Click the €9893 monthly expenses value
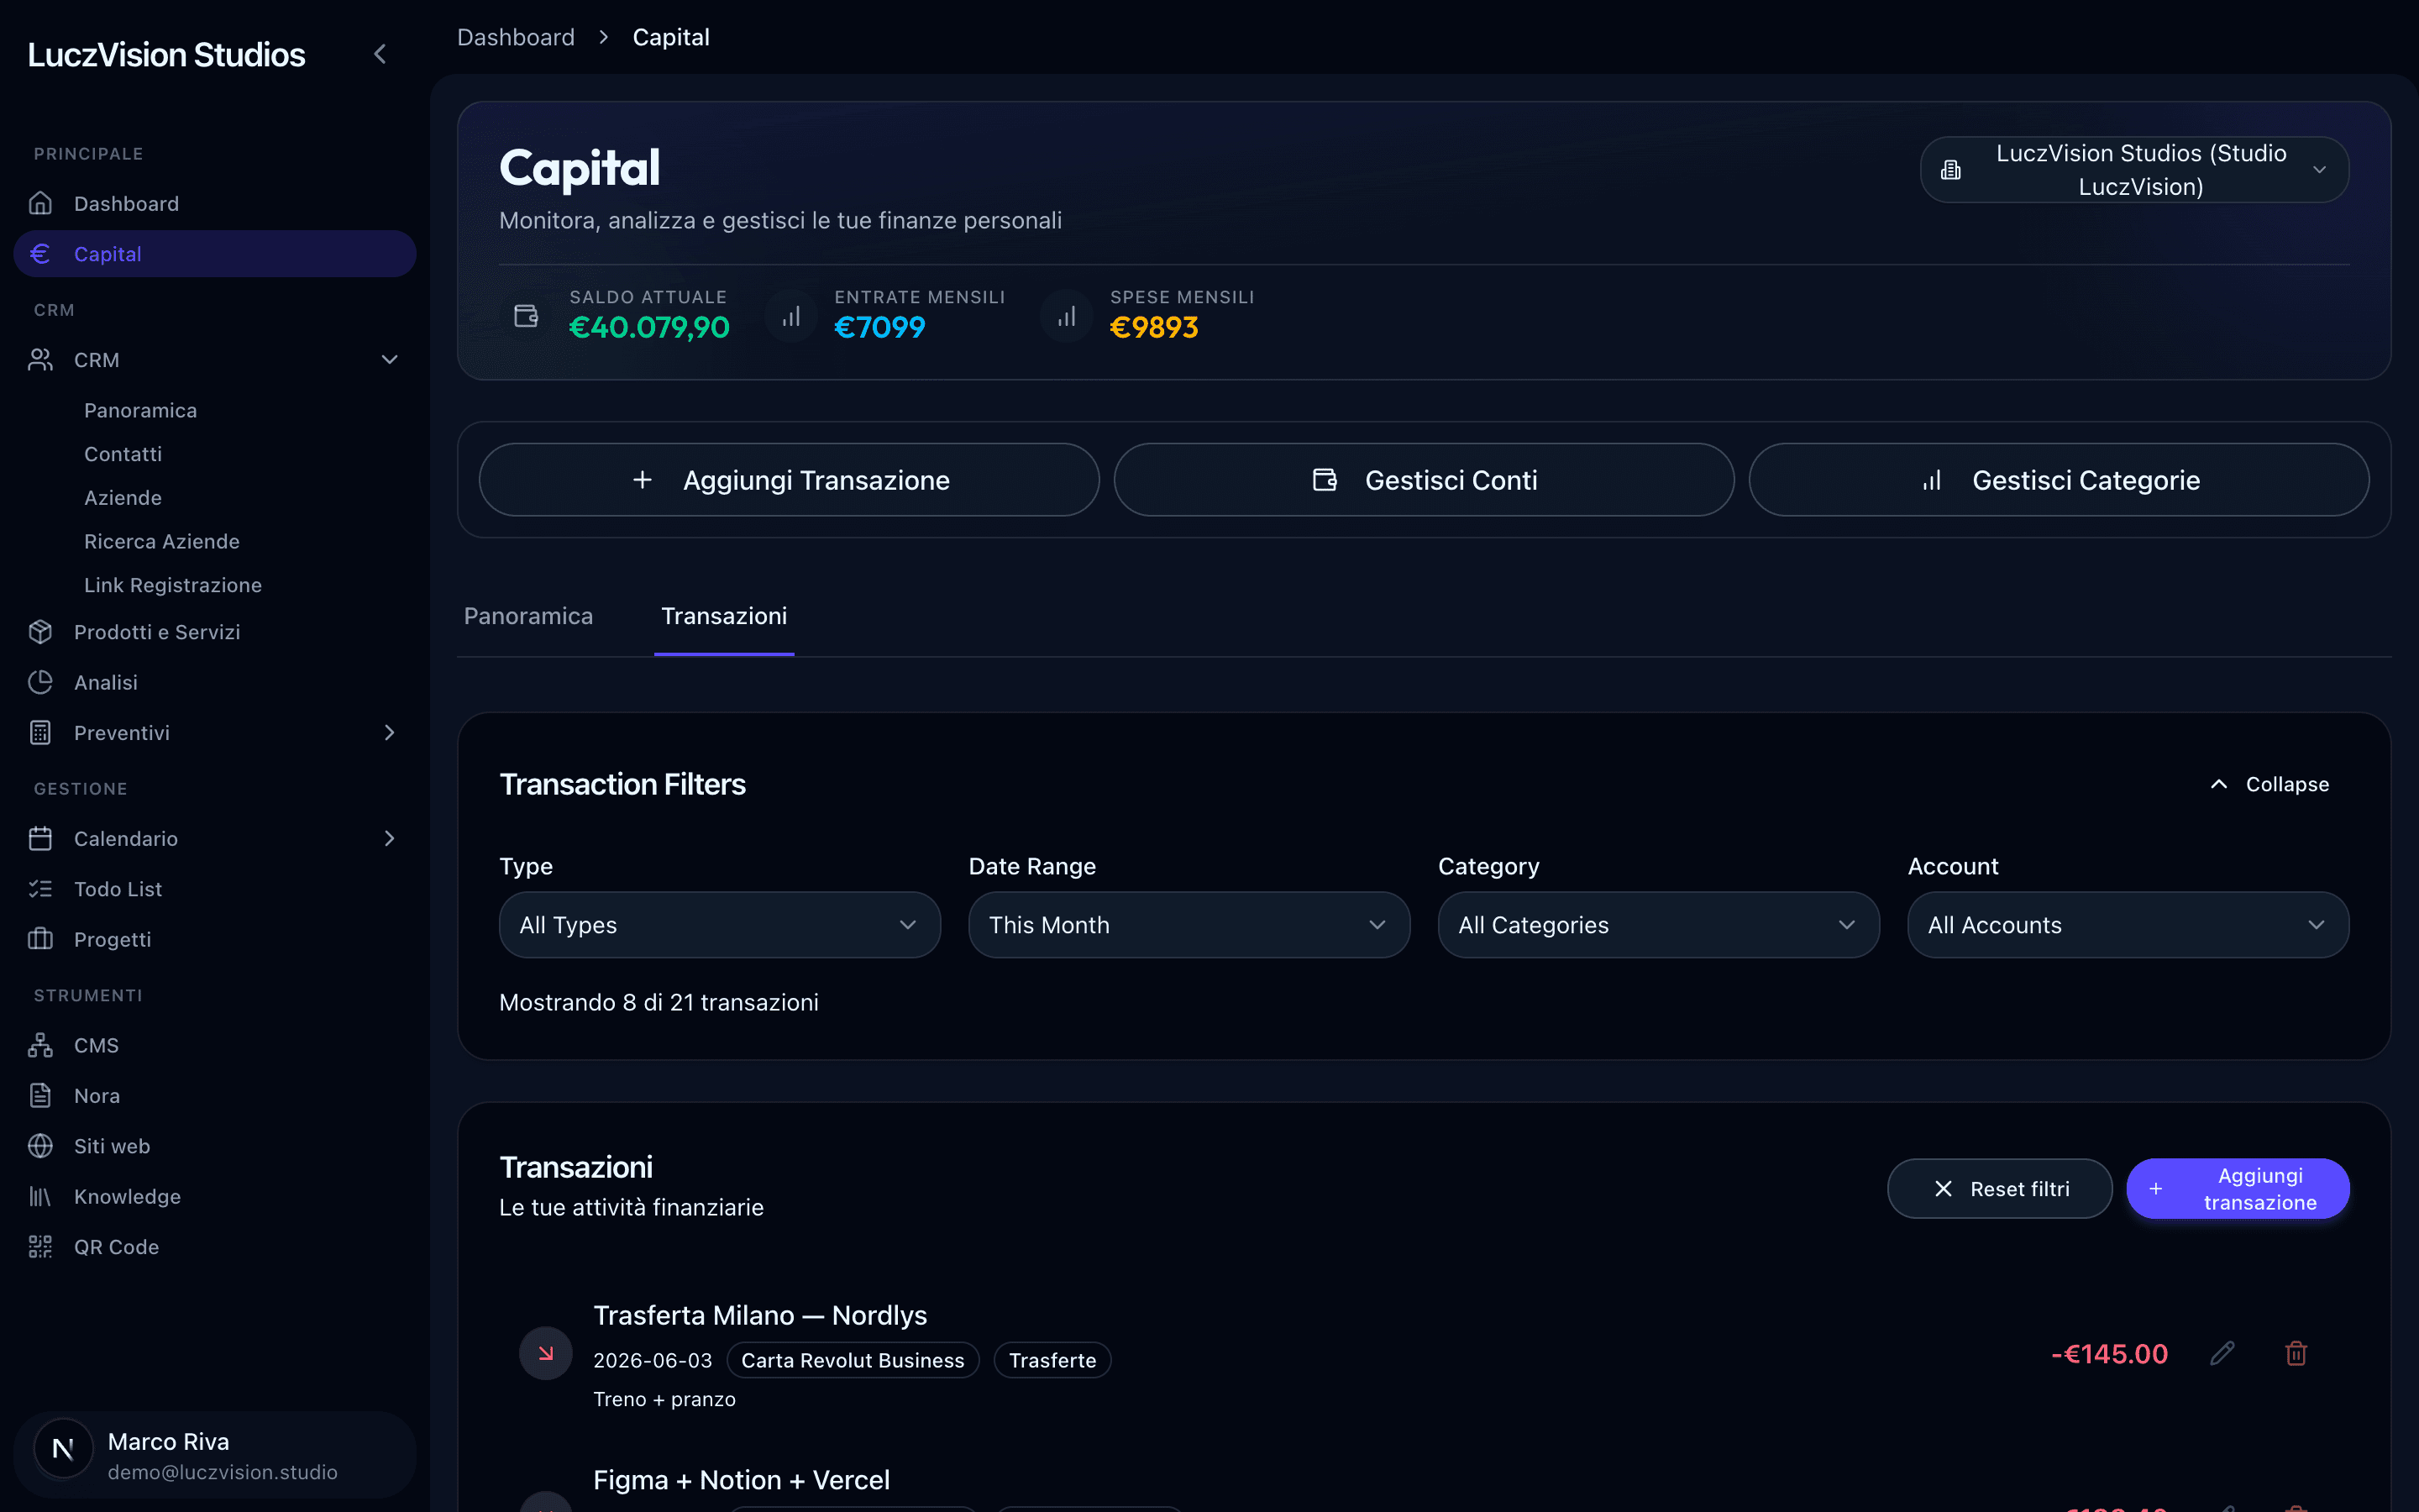This screenshot has width=2419, height=1512. tap(1153, 327)
